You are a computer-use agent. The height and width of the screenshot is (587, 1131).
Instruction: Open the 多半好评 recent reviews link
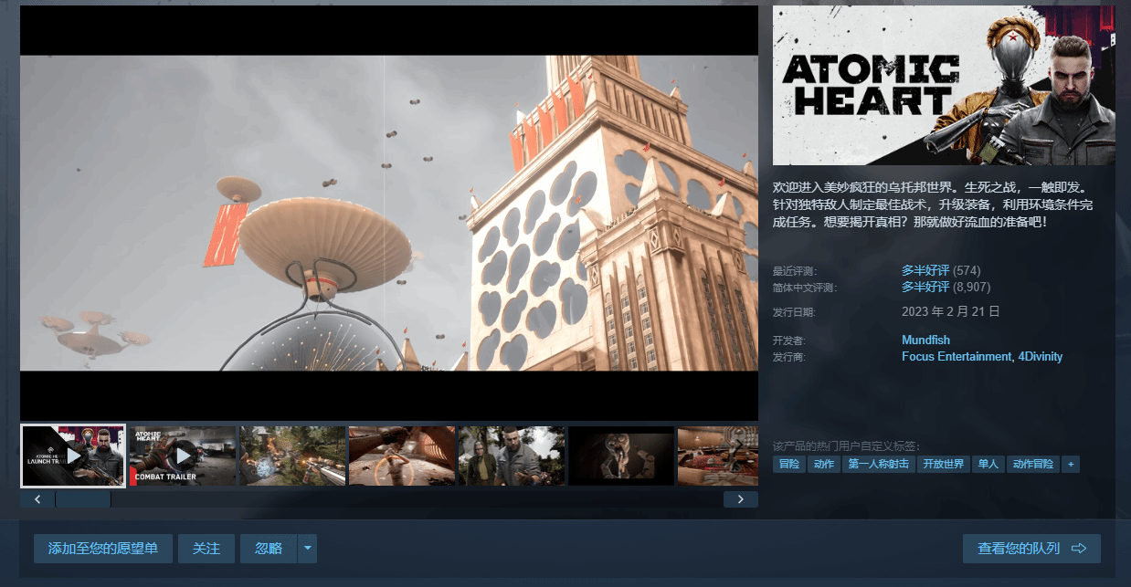925,270
